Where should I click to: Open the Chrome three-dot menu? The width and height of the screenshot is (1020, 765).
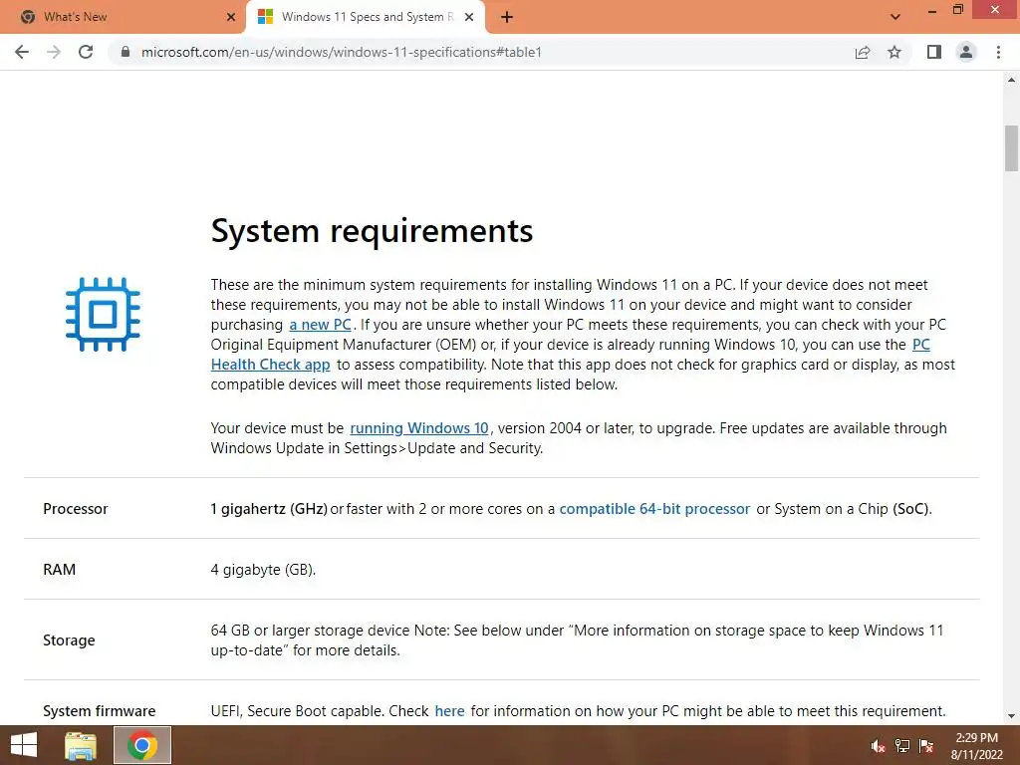[998, 52]
